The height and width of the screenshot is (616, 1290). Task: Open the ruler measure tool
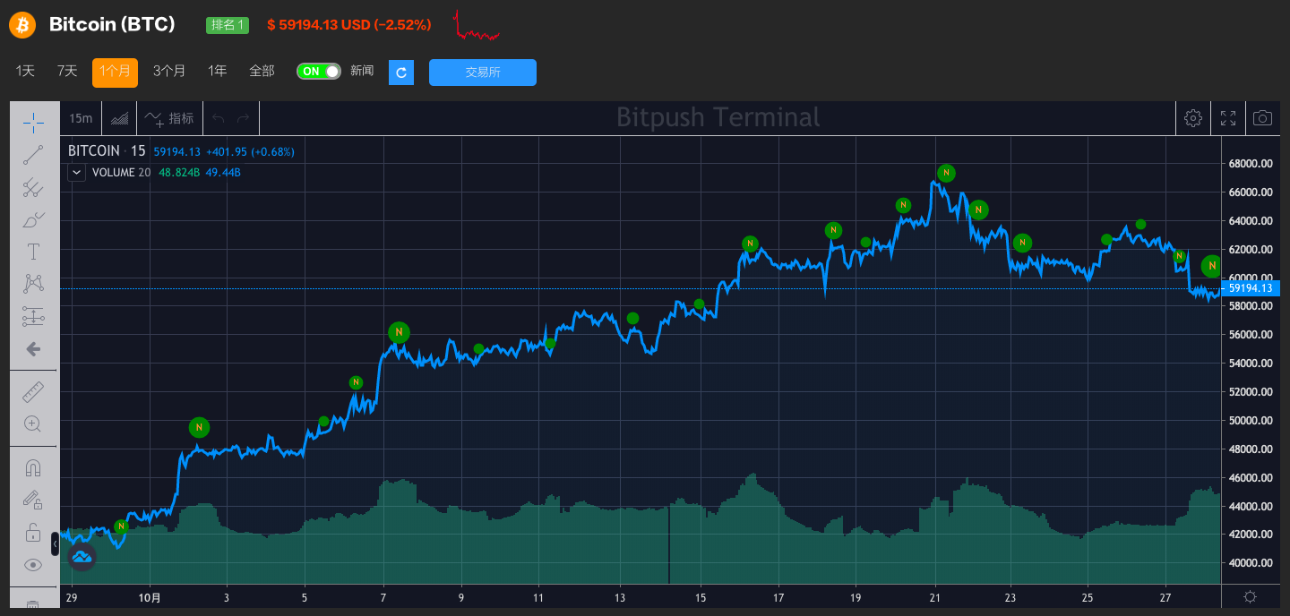(x=33, y=391)
